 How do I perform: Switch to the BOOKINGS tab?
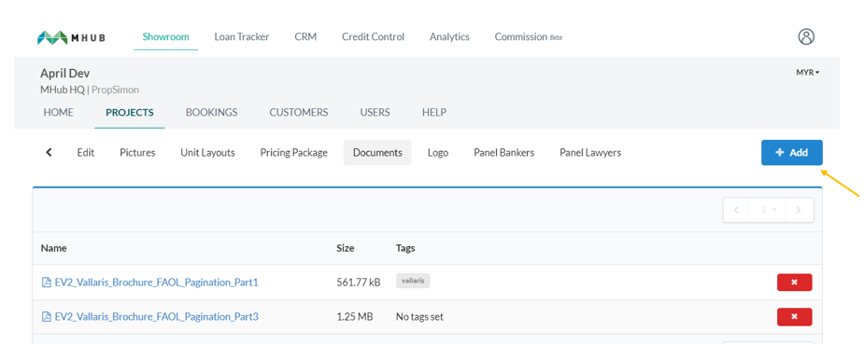coord(212,112)
